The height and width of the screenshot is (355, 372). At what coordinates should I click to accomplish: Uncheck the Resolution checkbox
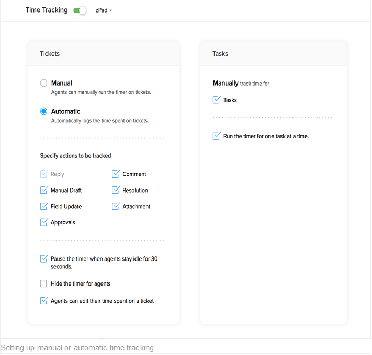tap(116, 191)
